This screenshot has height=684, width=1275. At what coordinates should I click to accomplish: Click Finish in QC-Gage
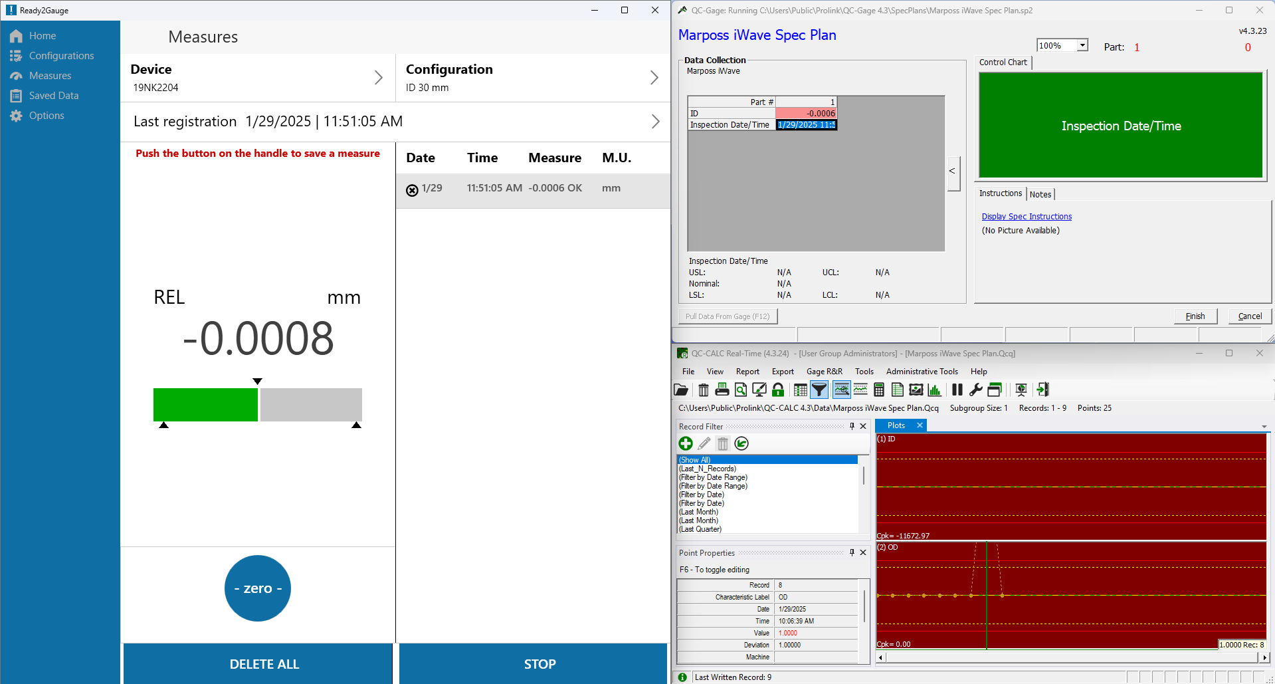[x=1195, y=316]
